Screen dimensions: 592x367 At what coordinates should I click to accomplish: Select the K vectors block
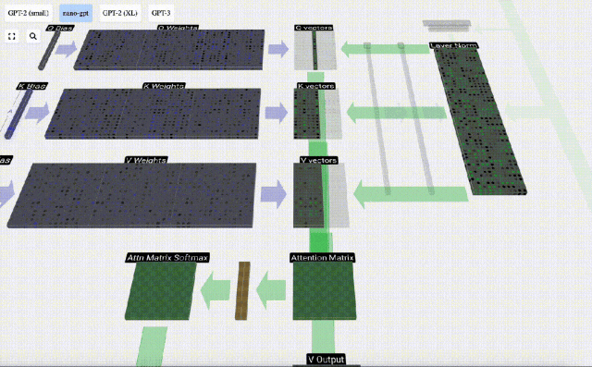[317, 114]
